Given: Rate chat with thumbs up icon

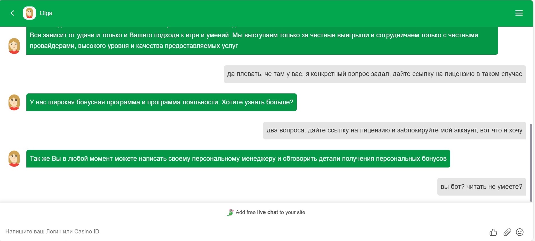Looking at the screenshot, I should pos(493,232).
